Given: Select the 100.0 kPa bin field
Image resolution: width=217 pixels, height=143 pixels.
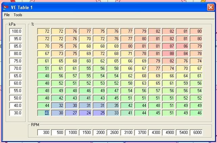Looking at the screenshot, I should coord(16,31).
